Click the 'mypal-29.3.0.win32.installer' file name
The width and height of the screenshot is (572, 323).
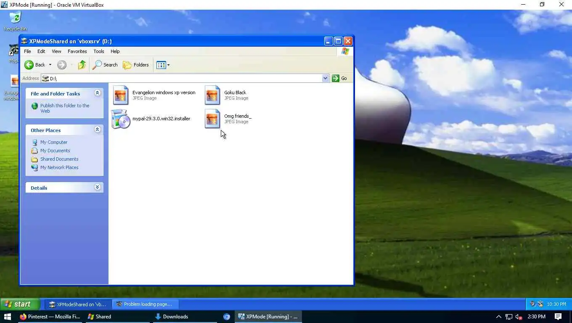tap(161, 119)
